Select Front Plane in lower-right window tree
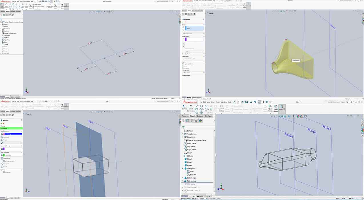Screen dimensions: 364x200 [x=191, y=143]
